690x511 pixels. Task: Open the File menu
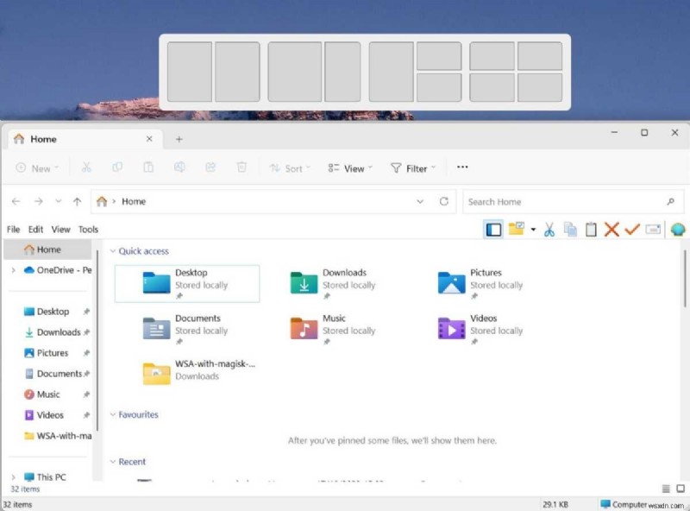[x=13, y=229]
